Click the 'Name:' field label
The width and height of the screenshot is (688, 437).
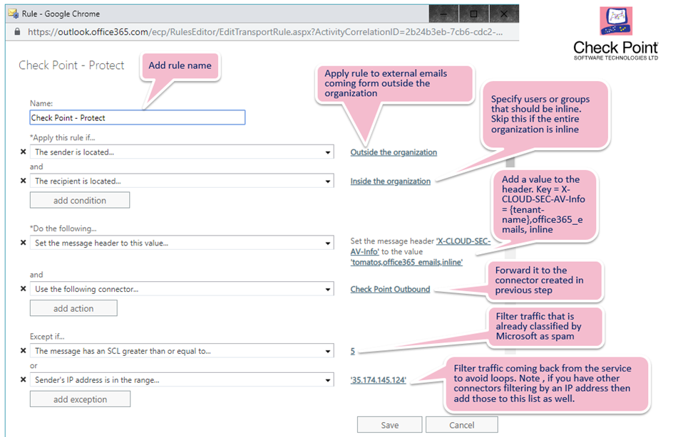pos(41,103)
